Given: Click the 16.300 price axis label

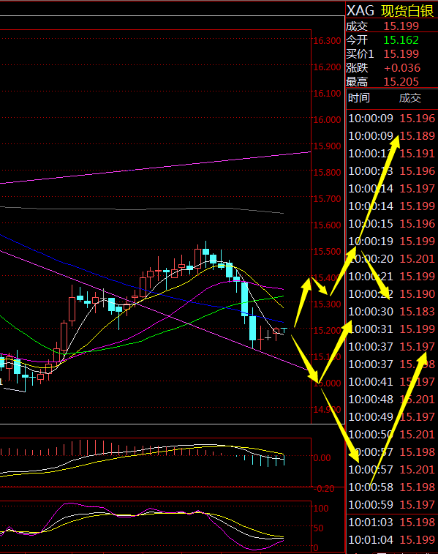Looking at the screenshot, I should [327, 41].
